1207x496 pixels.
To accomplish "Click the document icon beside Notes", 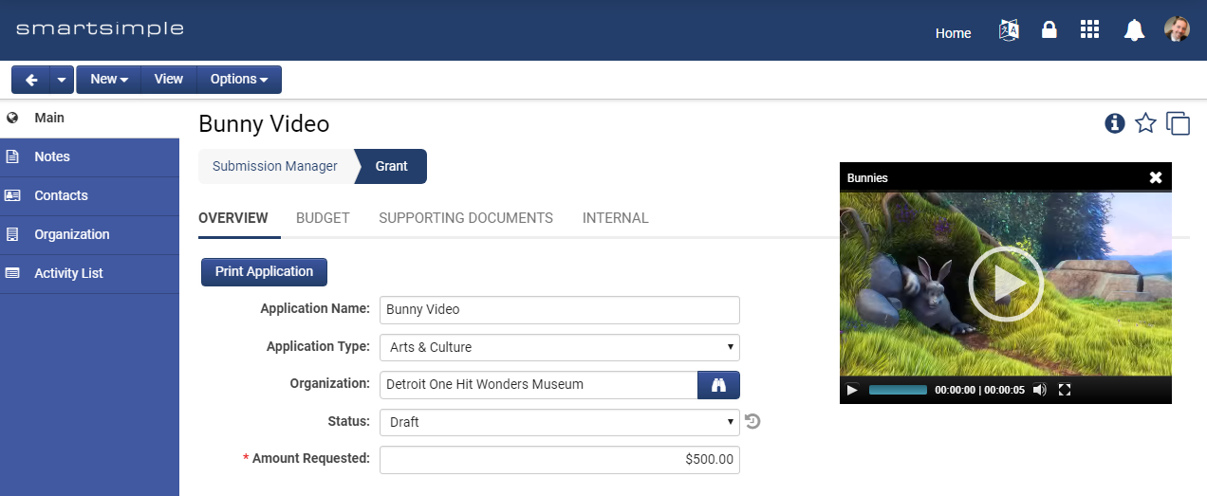I will point(12,157).
